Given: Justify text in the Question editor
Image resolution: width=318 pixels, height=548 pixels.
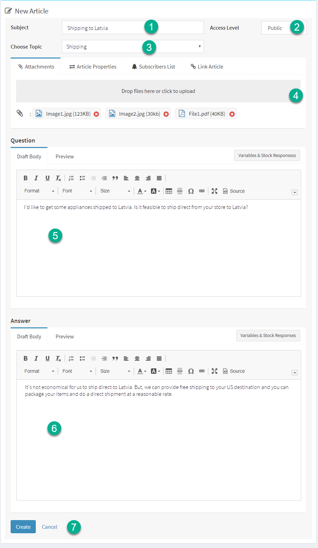Looking at the screenshot, I should [x=159, y=178].
